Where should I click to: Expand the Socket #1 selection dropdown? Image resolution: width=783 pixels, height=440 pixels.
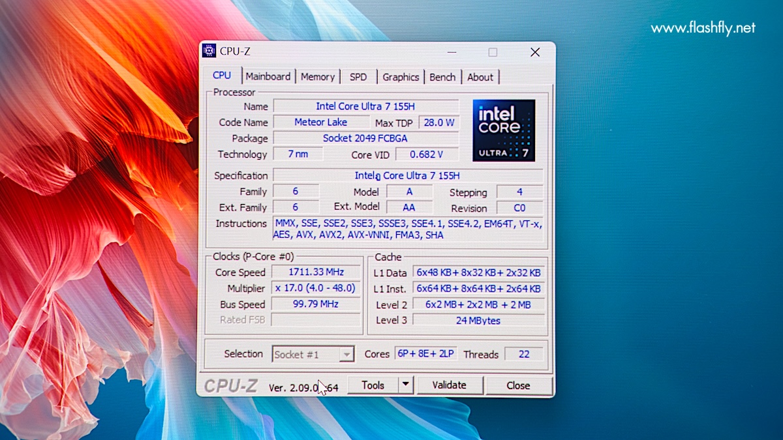pos(347,355)
